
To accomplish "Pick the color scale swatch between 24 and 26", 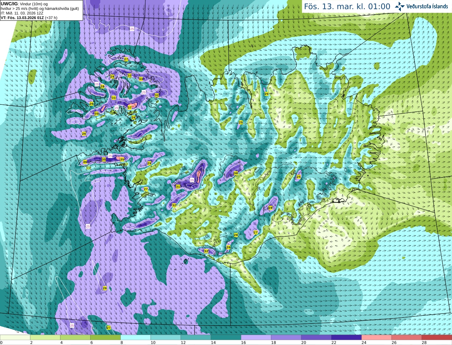I will coord(377,337).
